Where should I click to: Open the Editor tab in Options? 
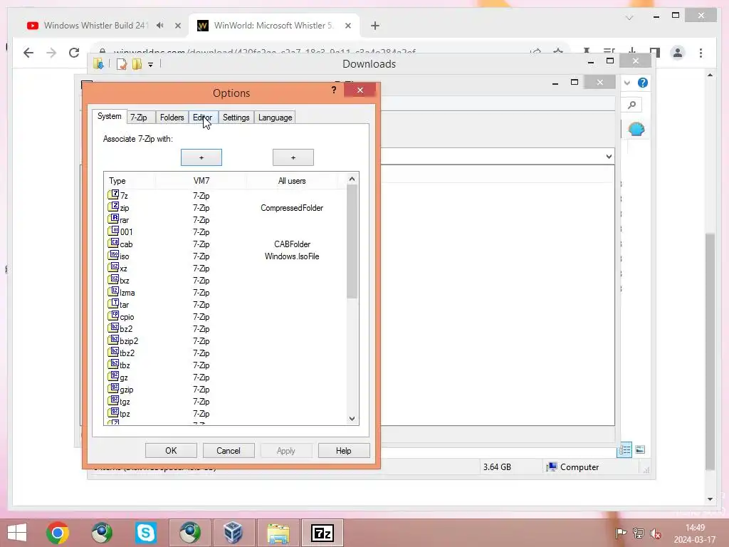point(203,118)
